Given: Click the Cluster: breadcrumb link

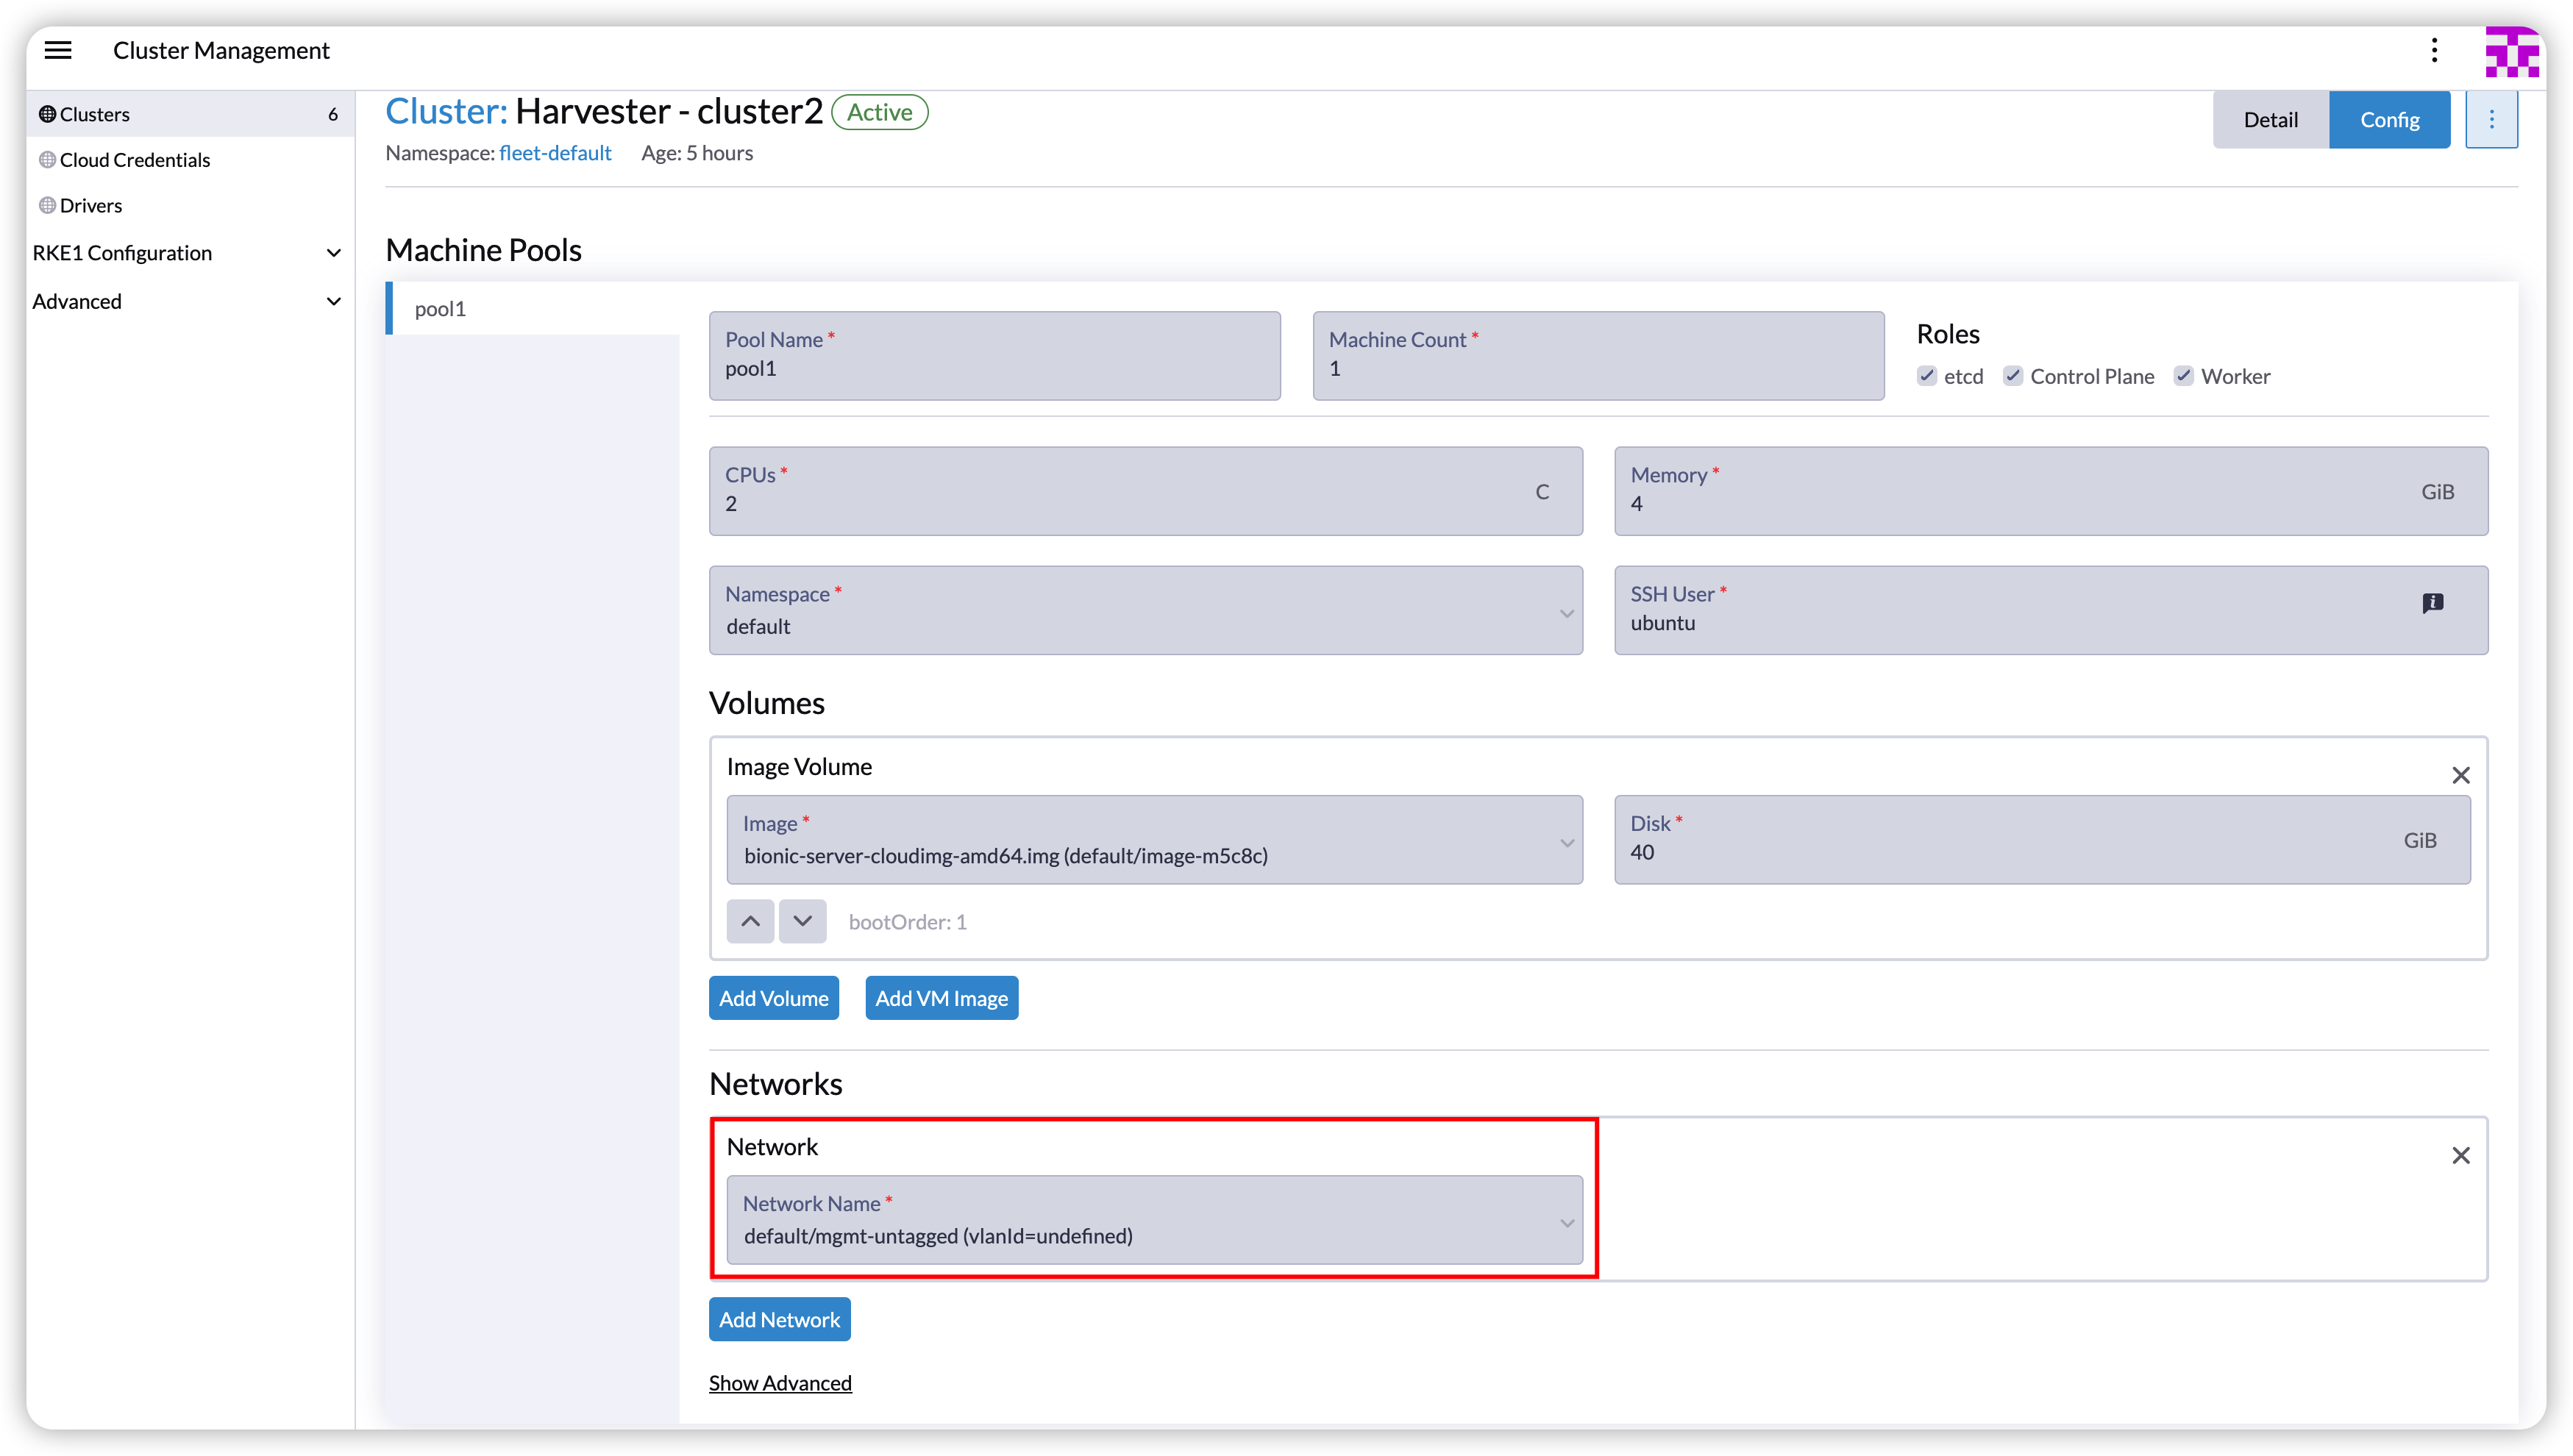Looking at the screenshot, I should click(x=446, y=111).
